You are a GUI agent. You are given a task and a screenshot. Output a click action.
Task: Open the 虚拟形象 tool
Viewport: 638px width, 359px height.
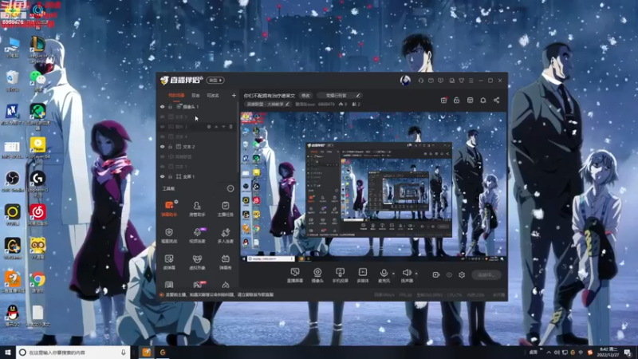click(197, 262)
